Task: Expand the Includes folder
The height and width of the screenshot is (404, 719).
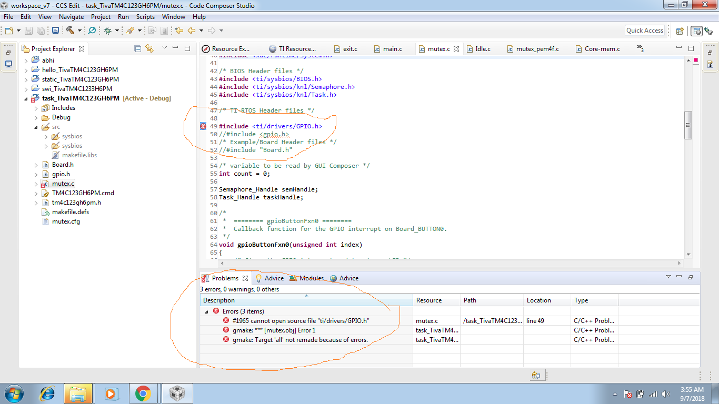Action: tap(36, 108)
